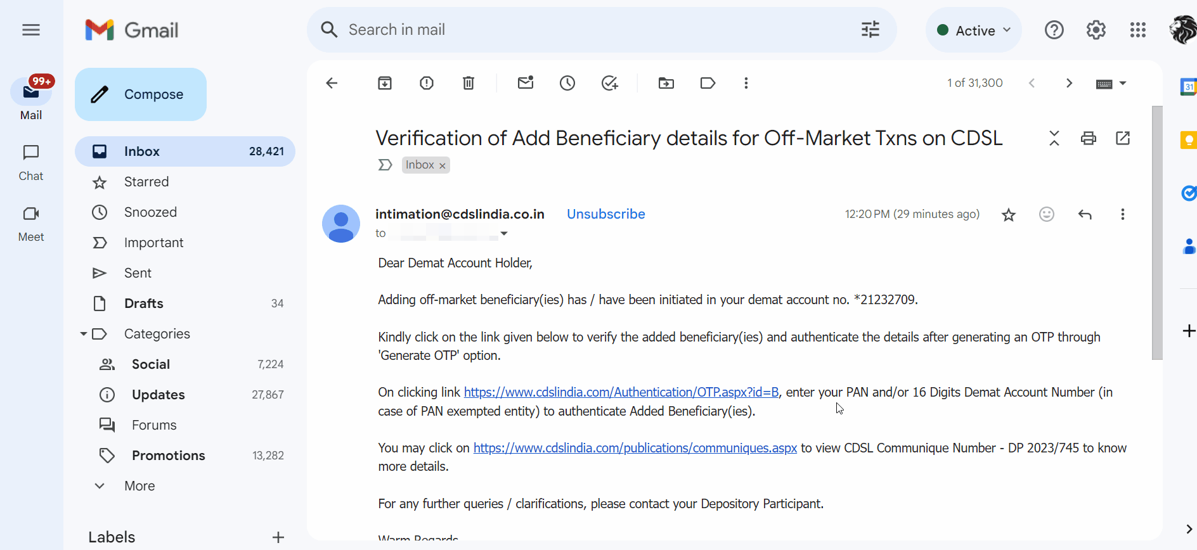This screenshot has height=550, width=1197.
Task: Print all with printer icon
Action: pos(1089,138)
